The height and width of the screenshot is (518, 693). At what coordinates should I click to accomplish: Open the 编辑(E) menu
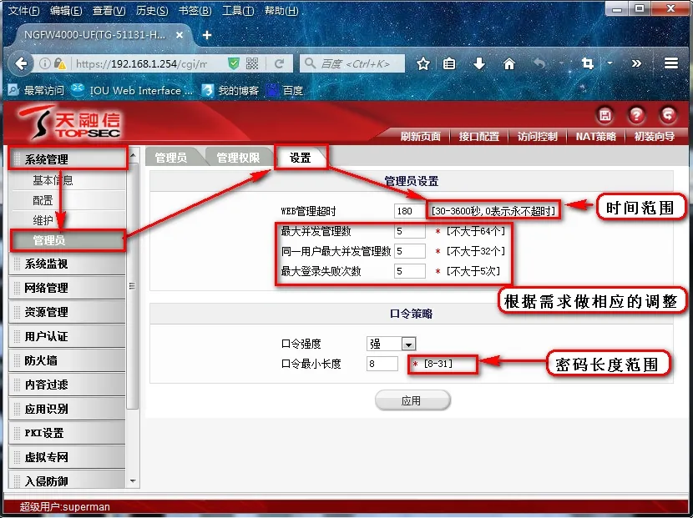tap(66, 11)
